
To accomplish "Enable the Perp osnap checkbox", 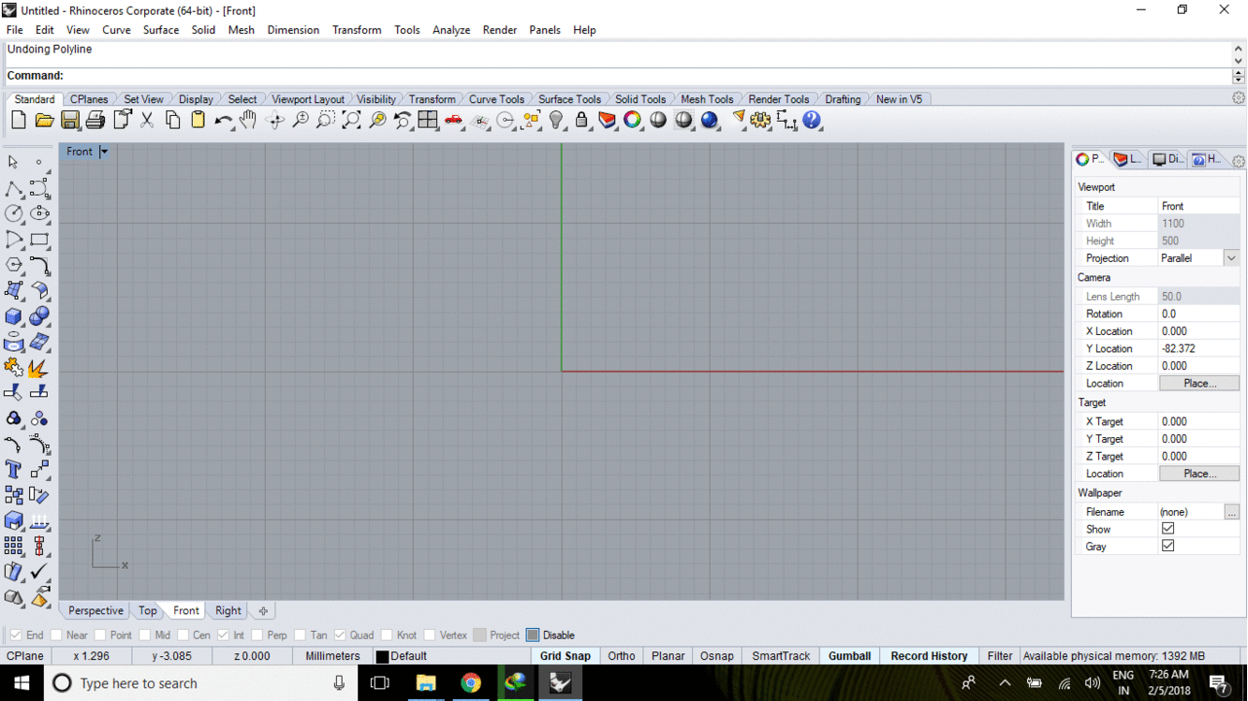I will click(x=257, y=635).
